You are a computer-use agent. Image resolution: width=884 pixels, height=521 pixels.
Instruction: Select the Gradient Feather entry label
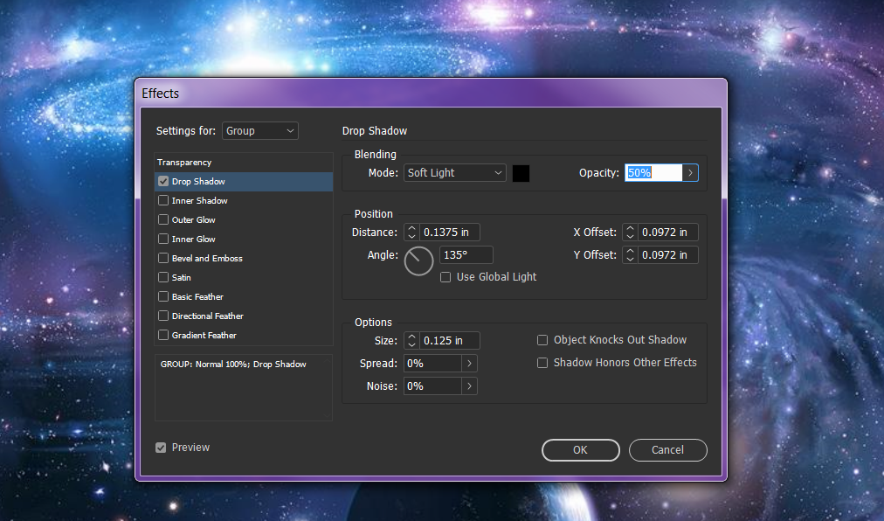click(x=204, y=335)
